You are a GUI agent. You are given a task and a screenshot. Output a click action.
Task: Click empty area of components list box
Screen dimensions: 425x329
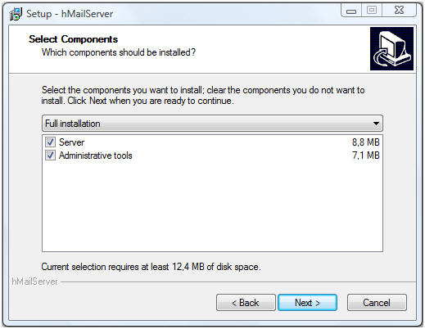(212, 206)
